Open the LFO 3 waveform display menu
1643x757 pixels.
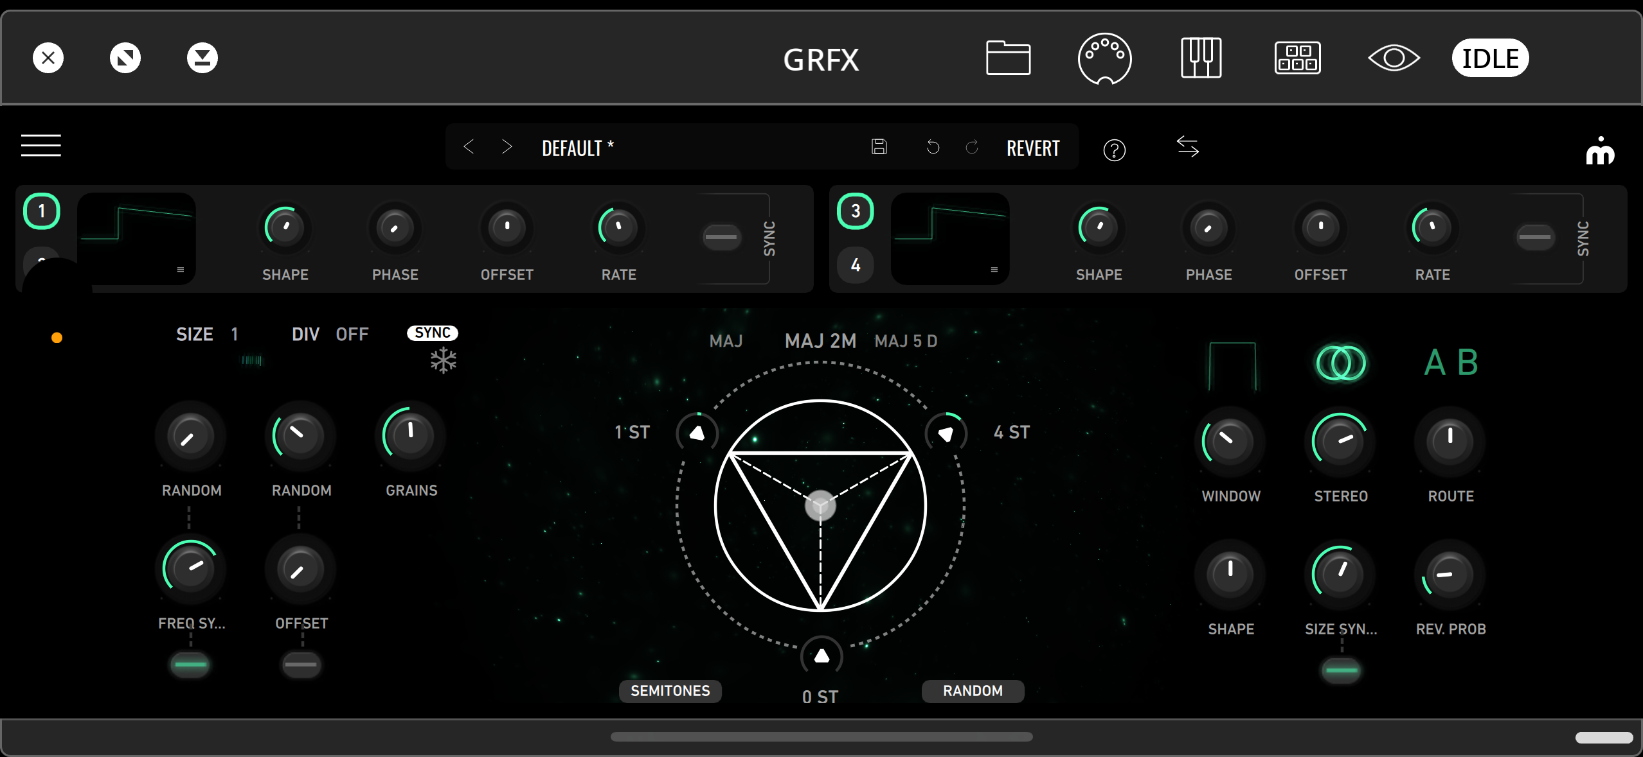[x=994, y=270]
